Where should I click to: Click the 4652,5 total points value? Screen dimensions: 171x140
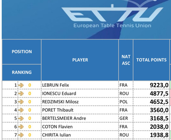(159, 102)
